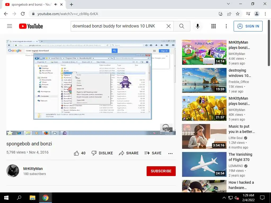
Task: Open the MrKittyMan channel name link
Action: (x=33, y=169)
